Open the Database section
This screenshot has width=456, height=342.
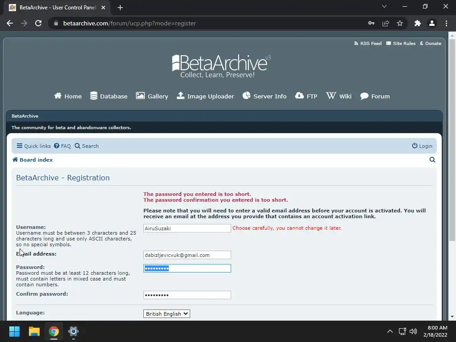tap(109, 96)
